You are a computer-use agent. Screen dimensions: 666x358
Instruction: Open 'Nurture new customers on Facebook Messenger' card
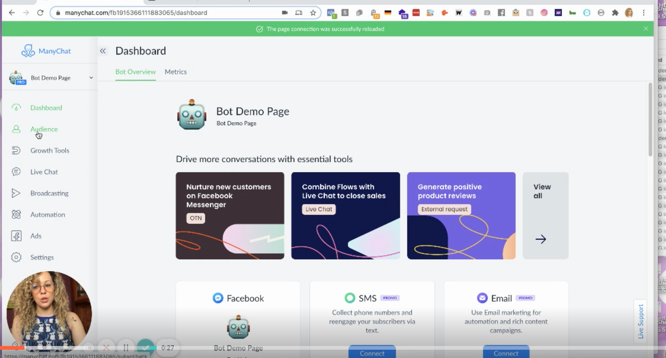230,215
